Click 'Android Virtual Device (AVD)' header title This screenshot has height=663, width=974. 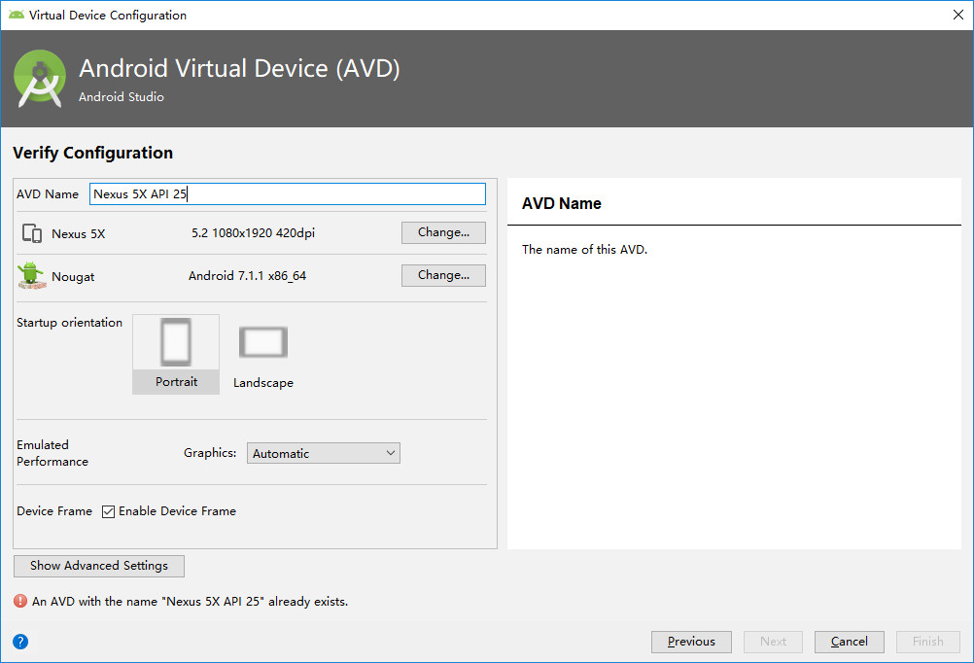[x=239, y=68]
